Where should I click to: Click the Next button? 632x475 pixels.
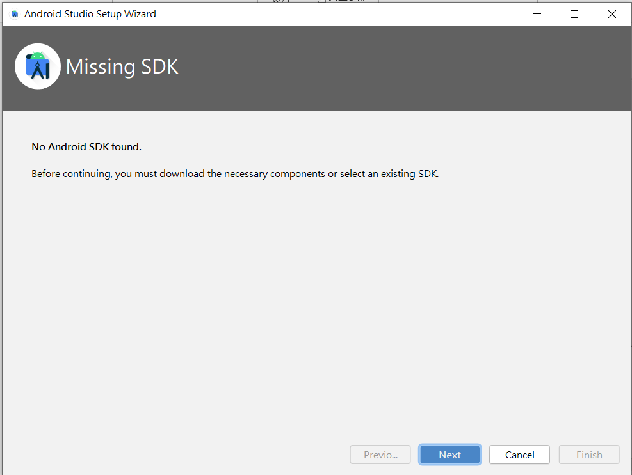coord(450,455)
